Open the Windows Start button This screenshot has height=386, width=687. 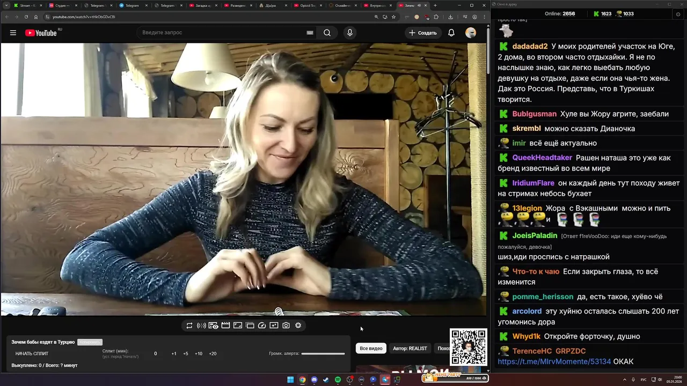click(290, 380)
